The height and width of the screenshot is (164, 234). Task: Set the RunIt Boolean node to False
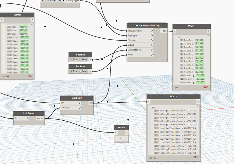tap(81, 71)
